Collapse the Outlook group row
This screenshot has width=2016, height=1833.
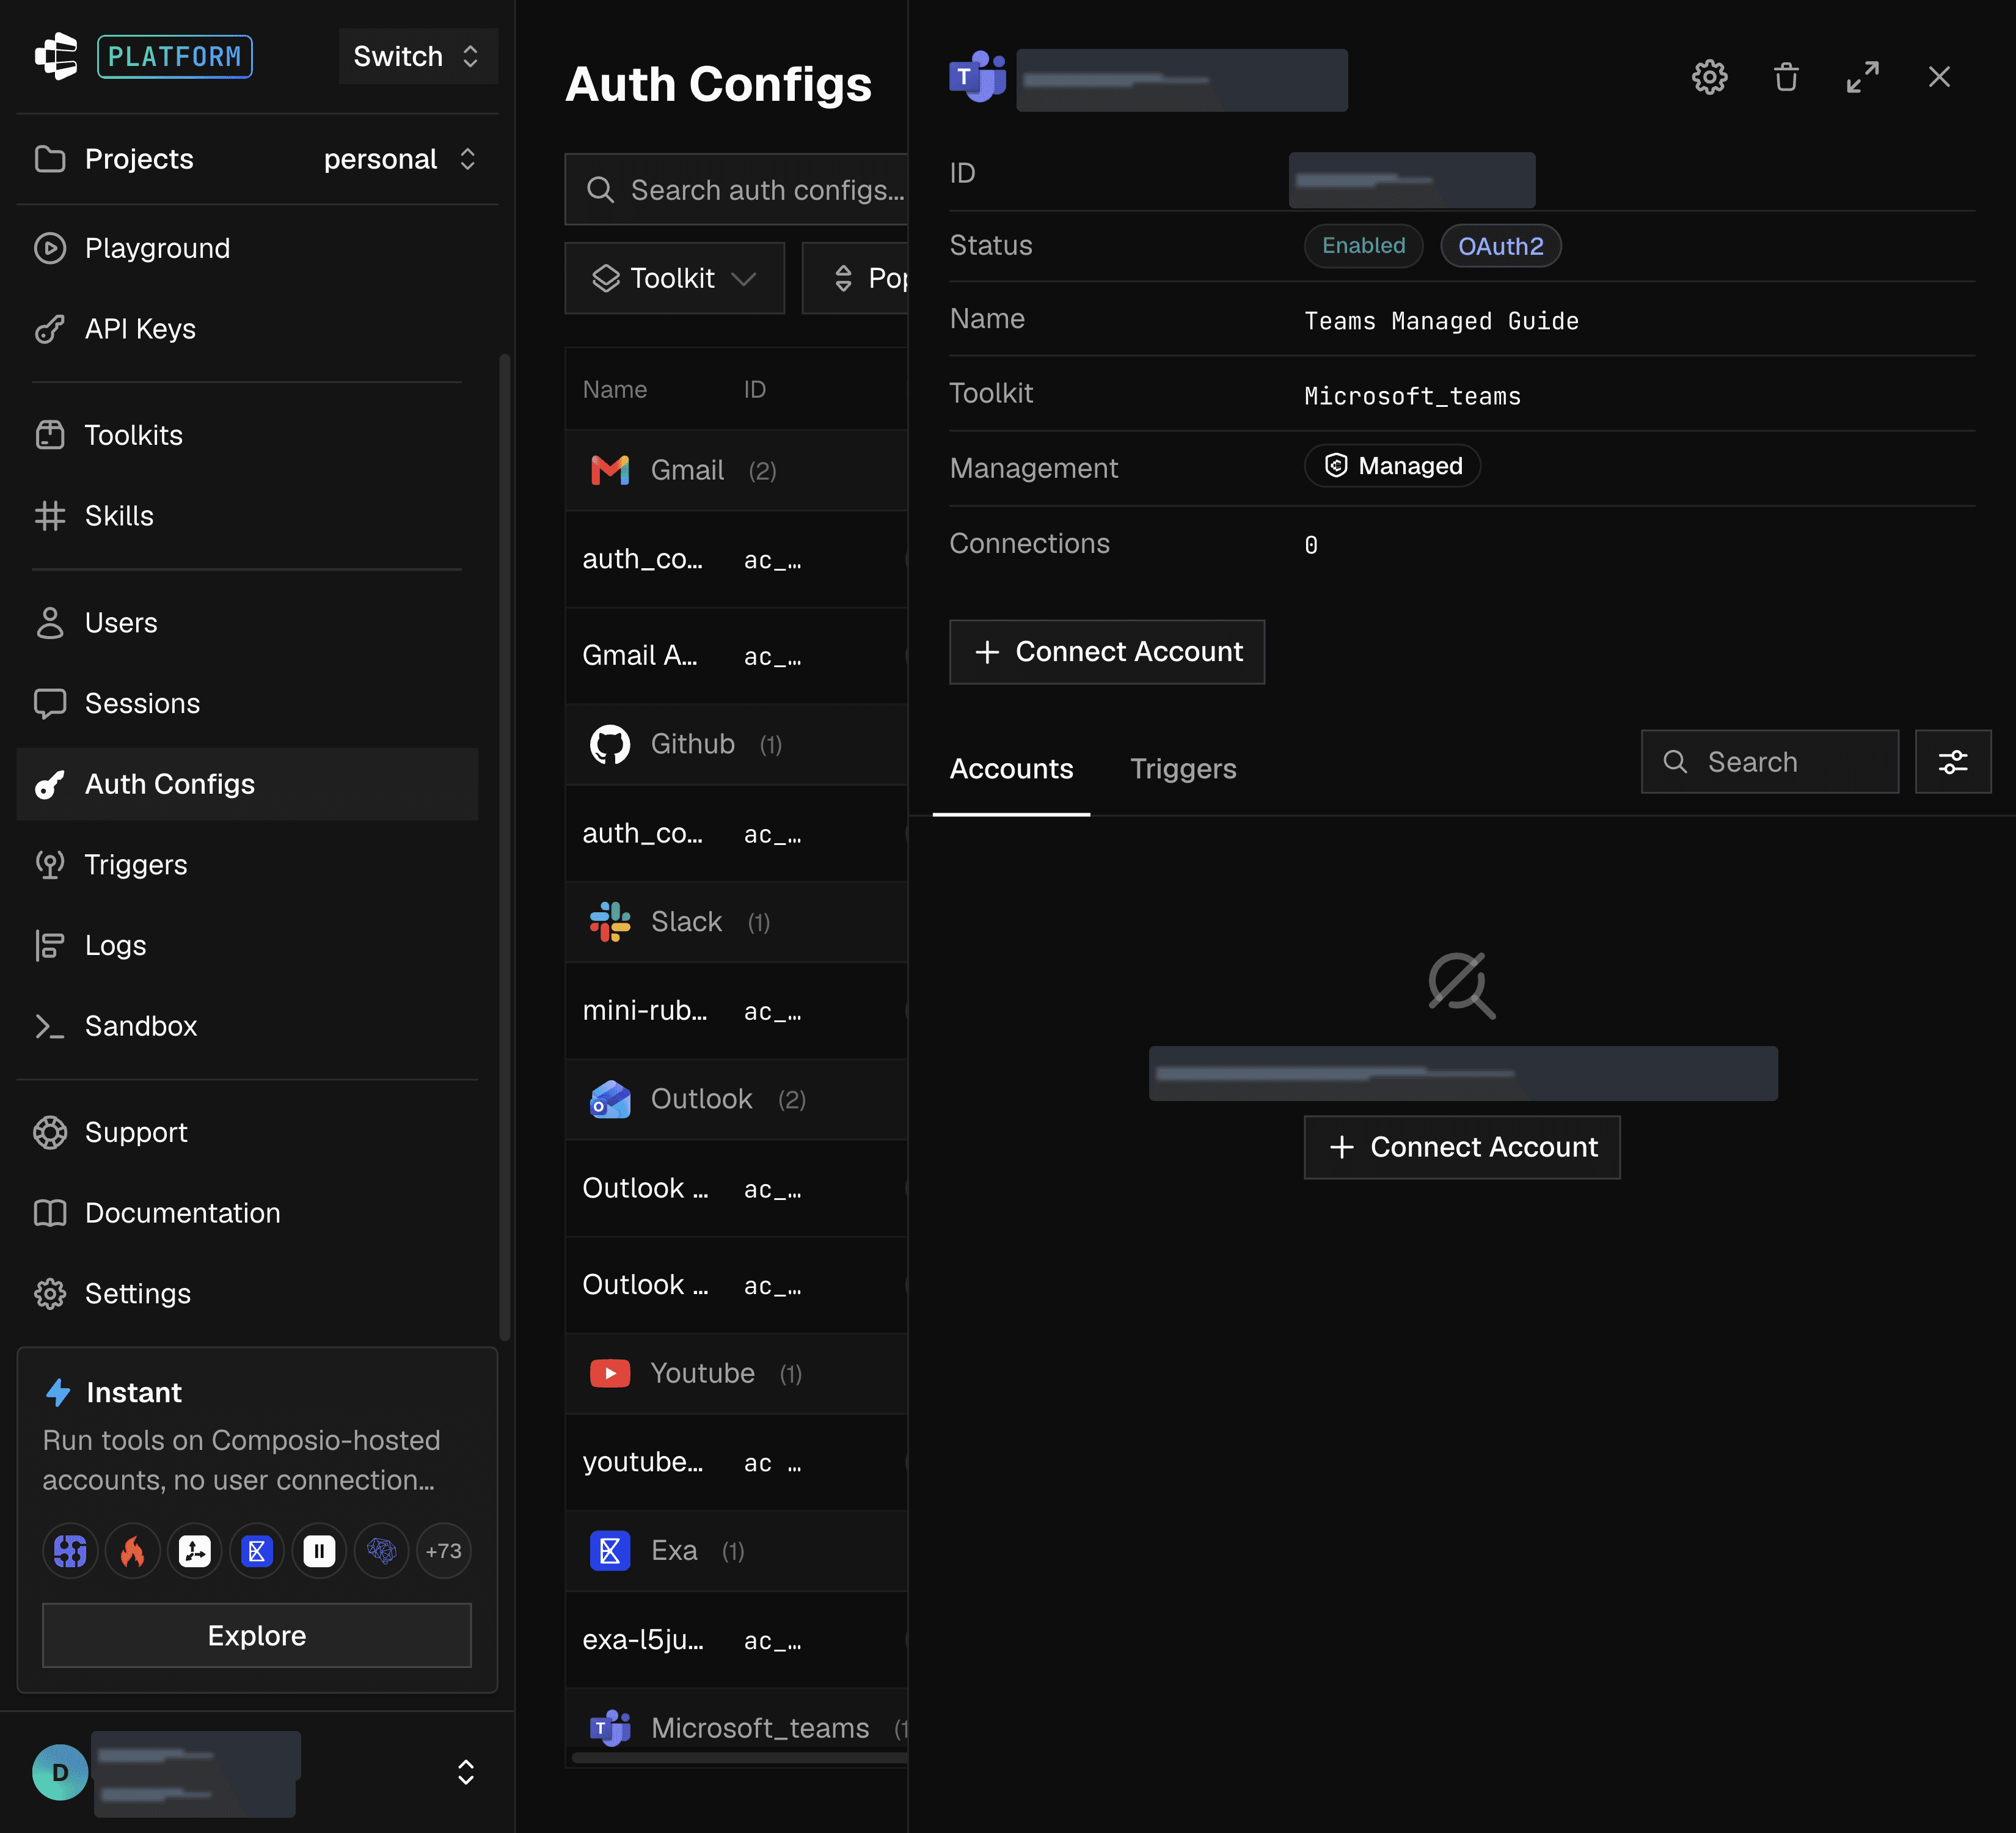(x=737, y=1099)
